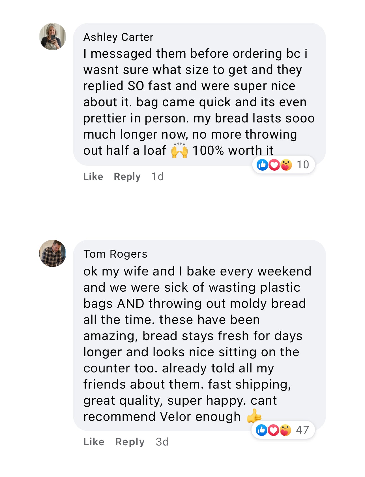Reply to Tom Rogers' comment
The height and width of the screenshot is (477, 365).
(130, 442)
